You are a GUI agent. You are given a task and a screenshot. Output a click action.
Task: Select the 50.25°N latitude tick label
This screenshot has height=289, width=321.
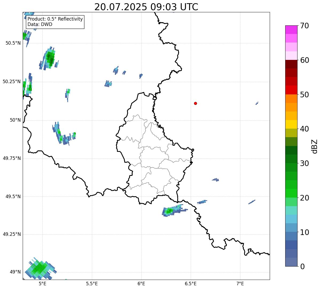[11, 82]
